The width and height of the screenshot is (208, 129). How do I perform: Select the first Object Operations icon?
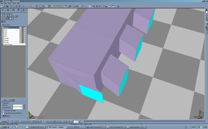pyautogui.click(x=2, y=16)
